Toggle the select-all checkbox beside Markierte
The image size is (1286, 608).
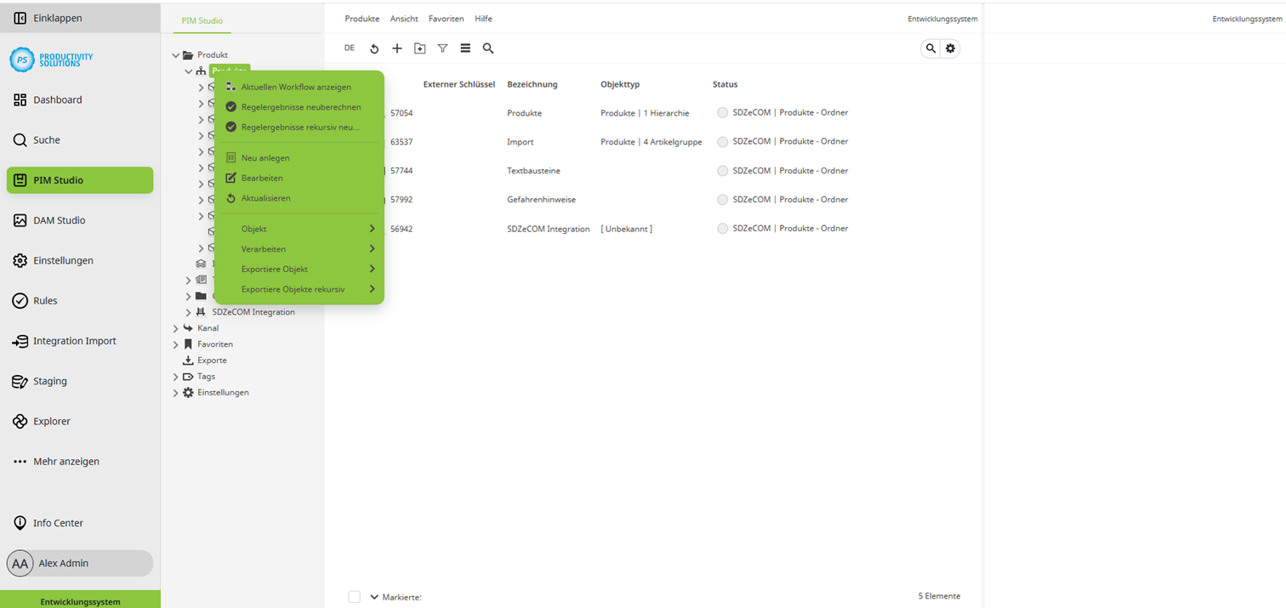pyautogui.click(x=355, y=597)
